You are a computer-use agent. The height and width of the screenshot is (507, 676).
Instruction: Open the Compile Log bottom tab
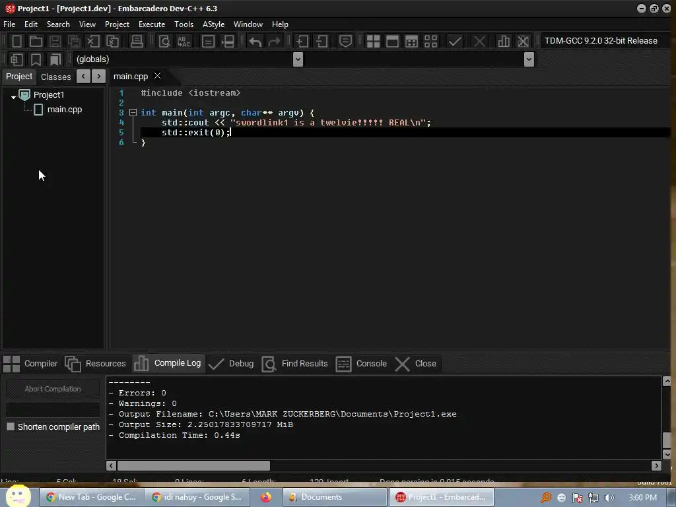point(168,363)
